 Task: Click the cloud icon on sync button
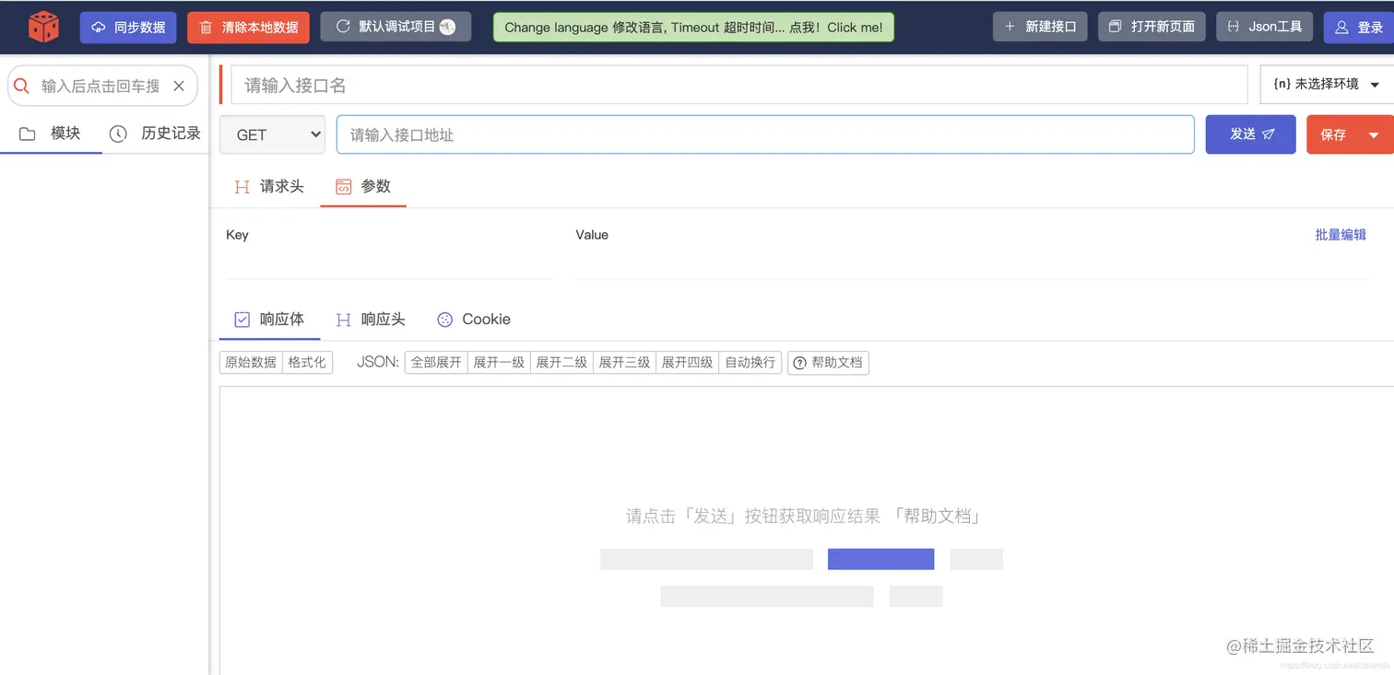click(x=99, y=28)
